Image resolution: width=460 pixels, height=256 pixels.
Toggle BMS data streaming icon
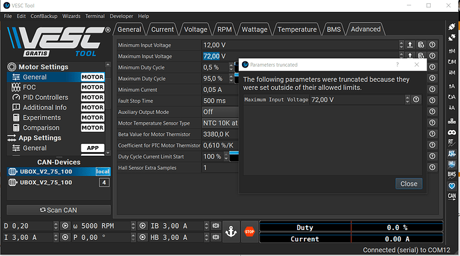[x=452, y=175]
